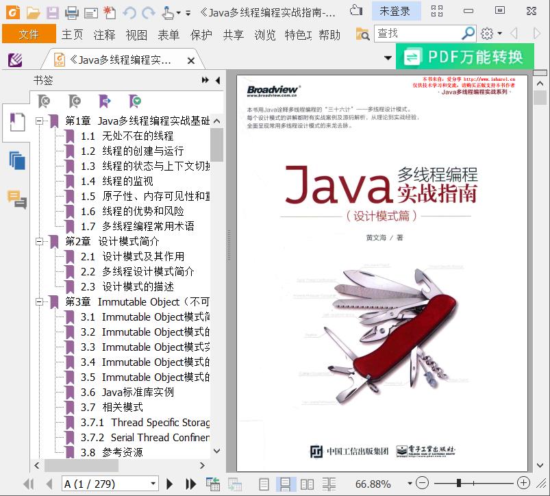Click the bookmark icon with green dropdown badge
Image resolution: width=550 pixels, height=496 pixels.
tap(135, 101)
